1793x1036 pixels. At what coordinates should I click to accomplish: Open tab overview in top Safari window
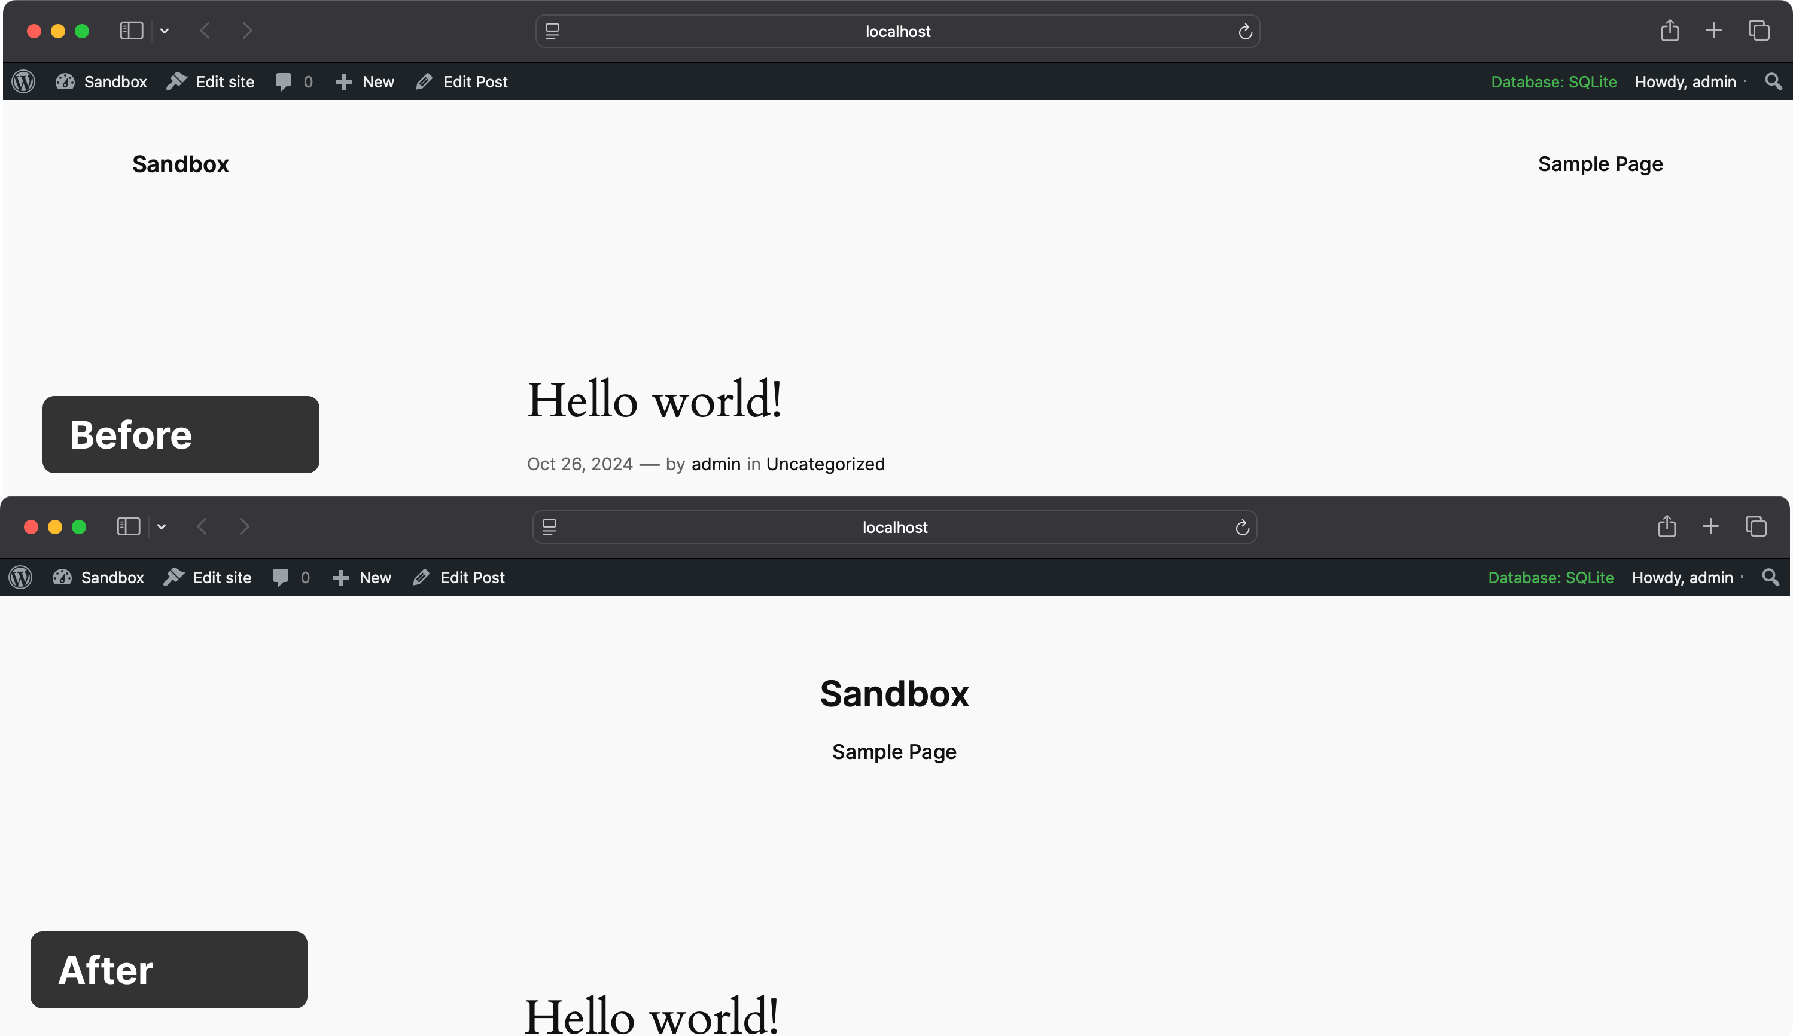click(x=1758, y=31)
